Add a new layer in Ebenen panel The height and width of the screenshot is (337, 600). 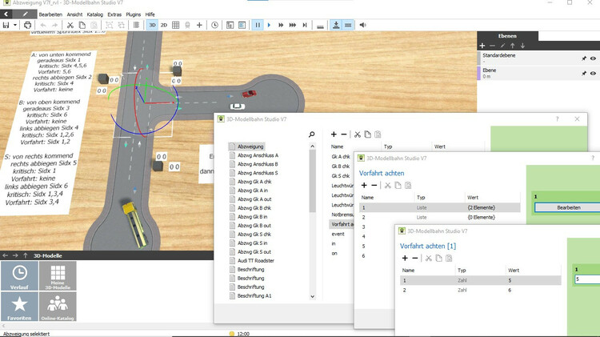click(x=482, y=46)
